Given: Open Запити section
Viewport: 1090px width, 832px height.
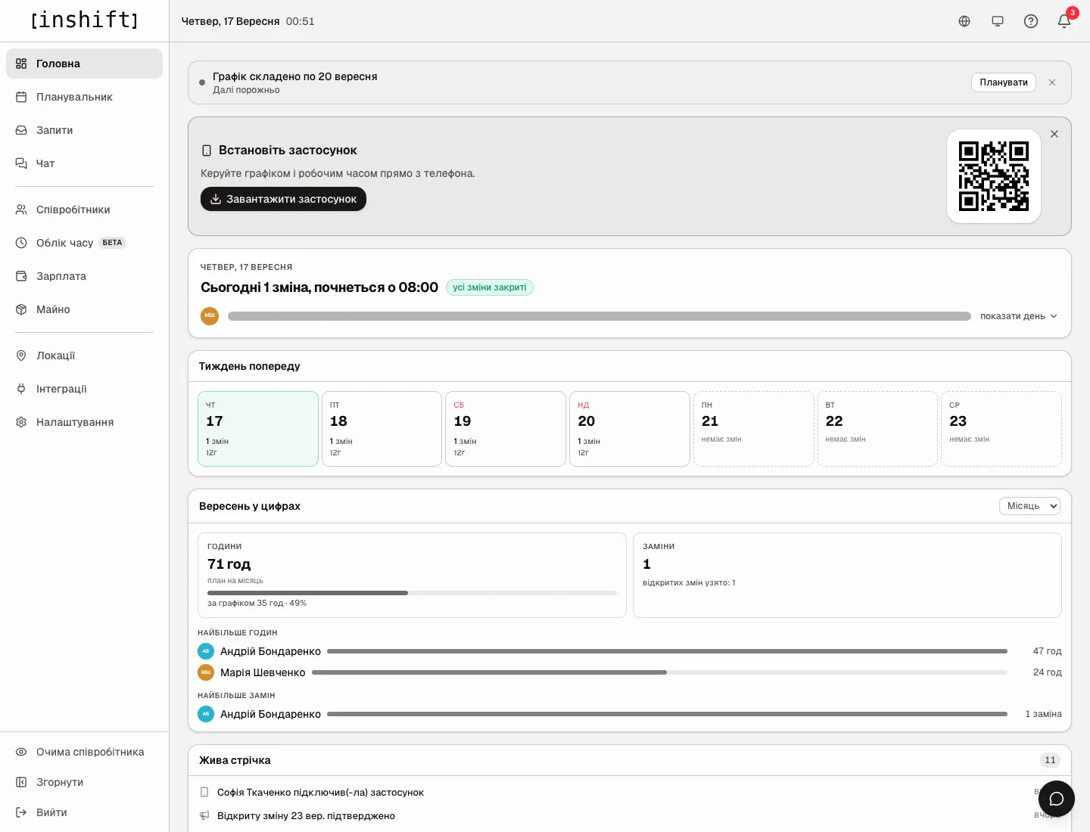Looking at the screenshot, I should 84,130.
